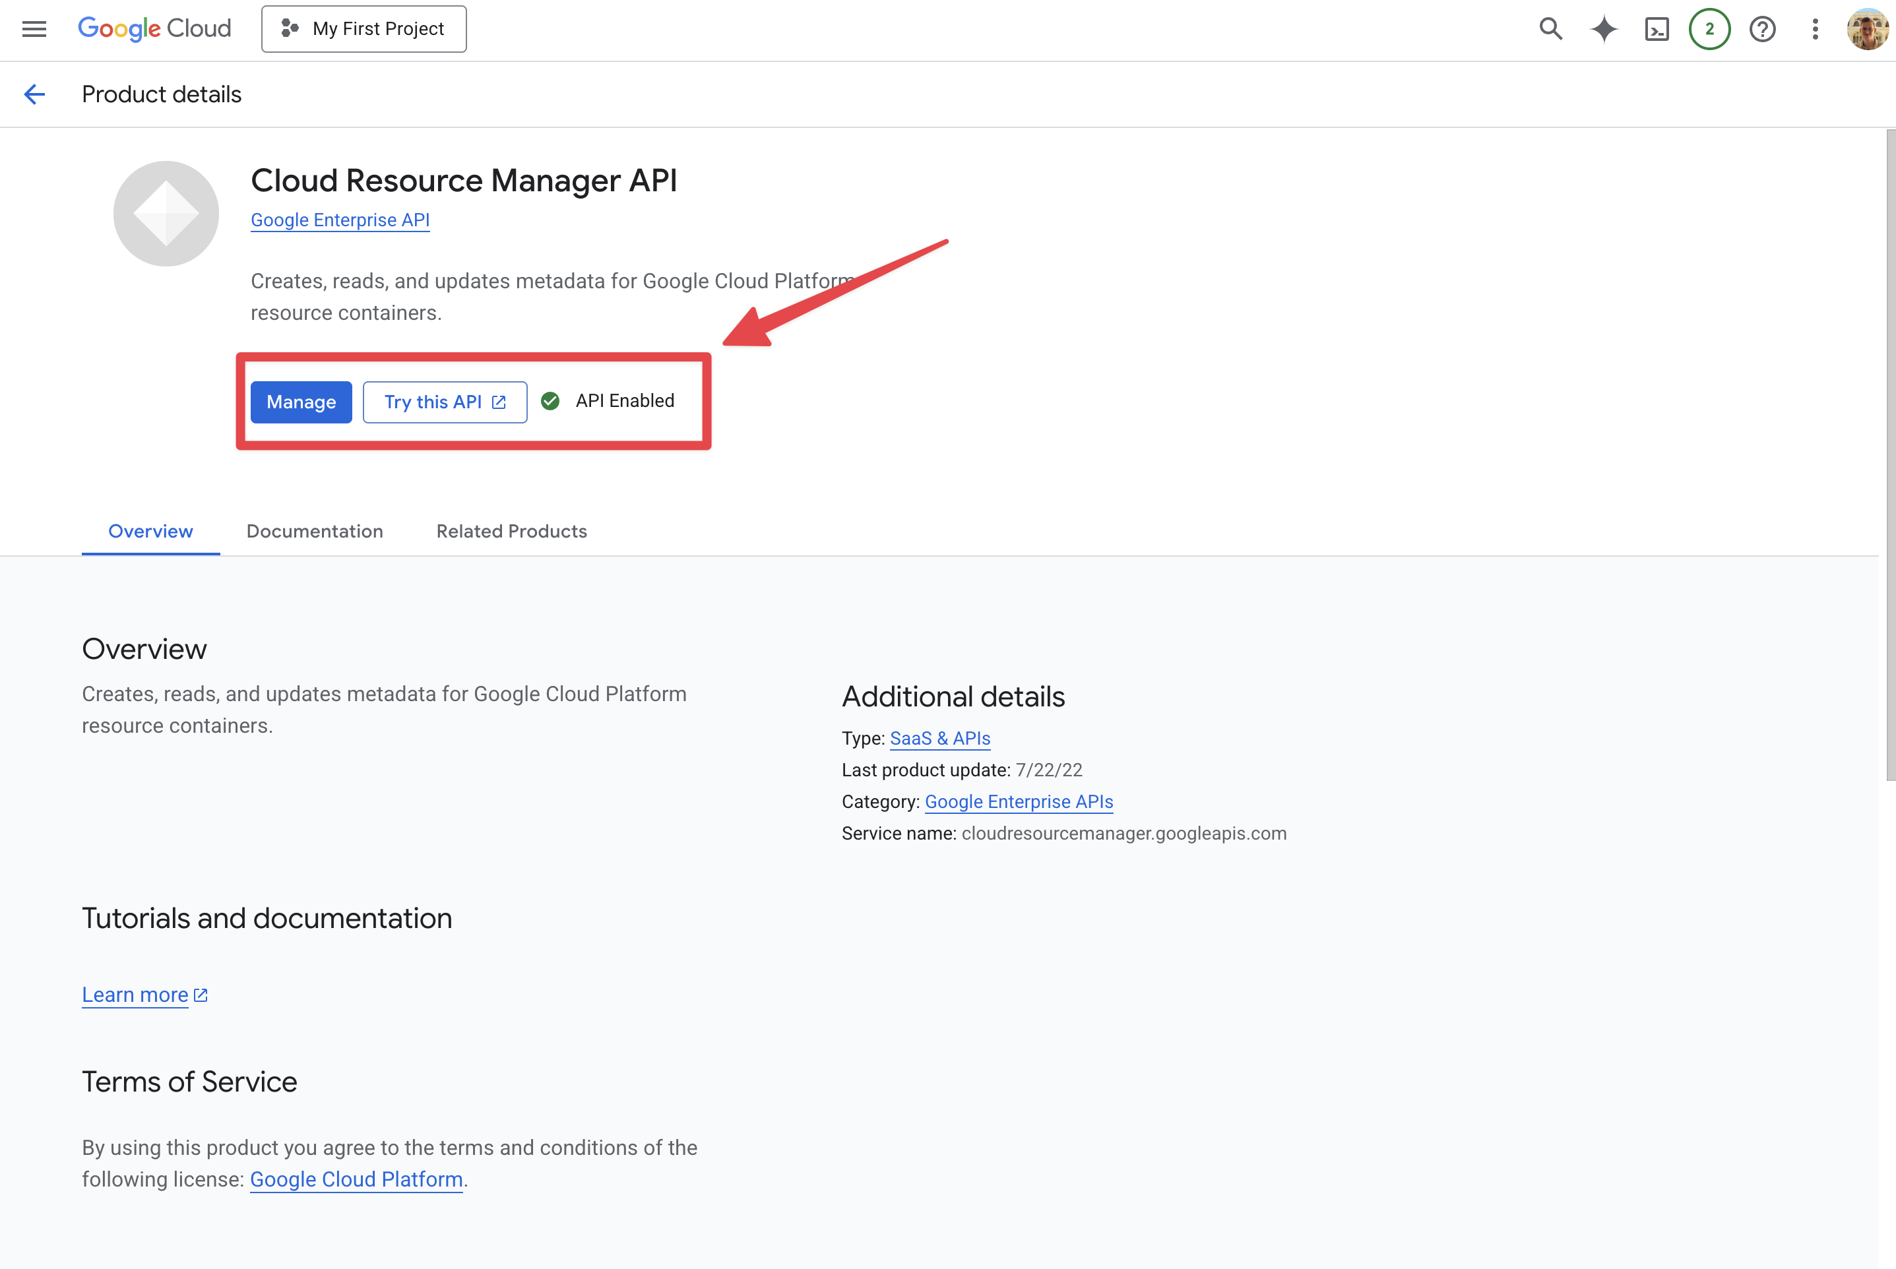This screenshot has height=1269, width=1896.
Task: Open Try this API in new tab
Action: (445, 402)
